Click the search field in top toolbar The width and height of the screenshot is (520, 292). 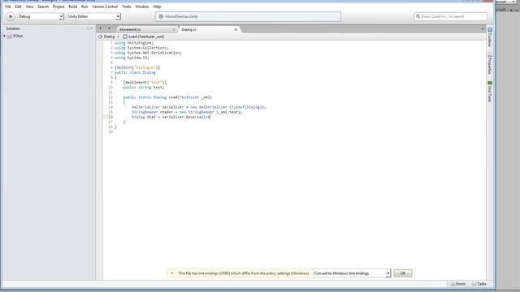tap(451, 16)
